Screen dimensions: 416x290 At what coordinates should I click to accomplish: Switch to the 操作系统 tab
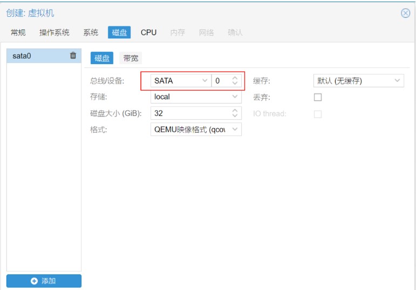point(54,32)
